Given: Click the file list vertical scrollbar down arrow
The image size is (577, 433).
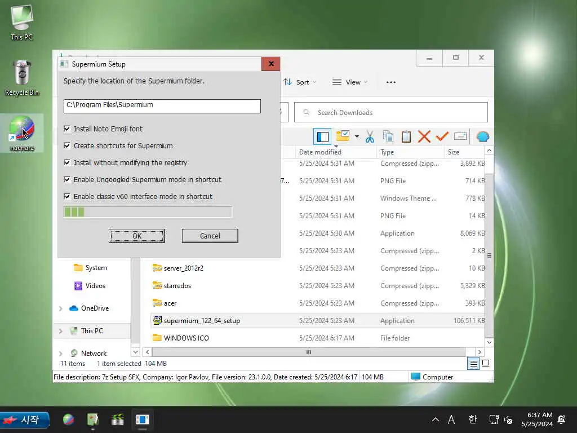Looking at the screenshot, I should click(x=489, y=342).
